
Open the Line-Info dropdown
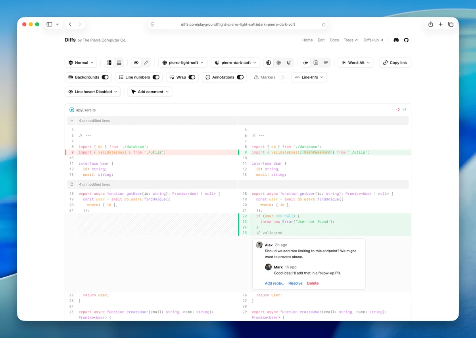click(x=309, y=77)
